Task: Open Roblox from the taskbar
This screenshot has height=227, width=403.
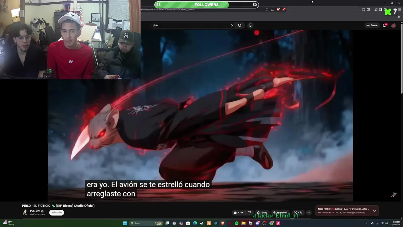Action: [250, 223]
